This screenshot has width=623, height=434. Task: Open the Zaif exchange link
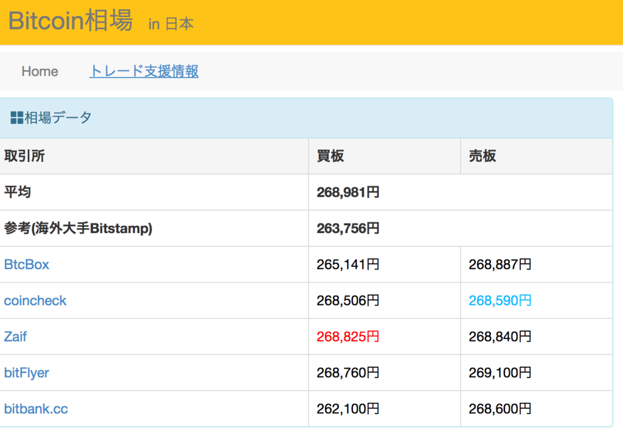(15, 337)
